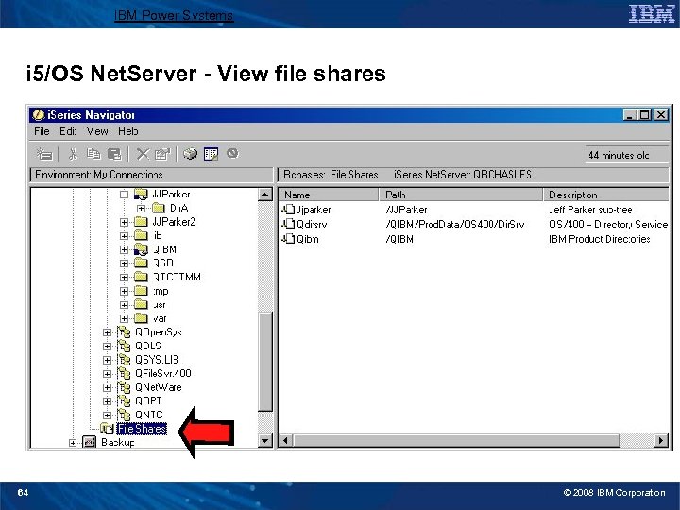This screenshot has width=680, height=510.
Task: Expand the Backup node
Action: [x=73, y=443]
